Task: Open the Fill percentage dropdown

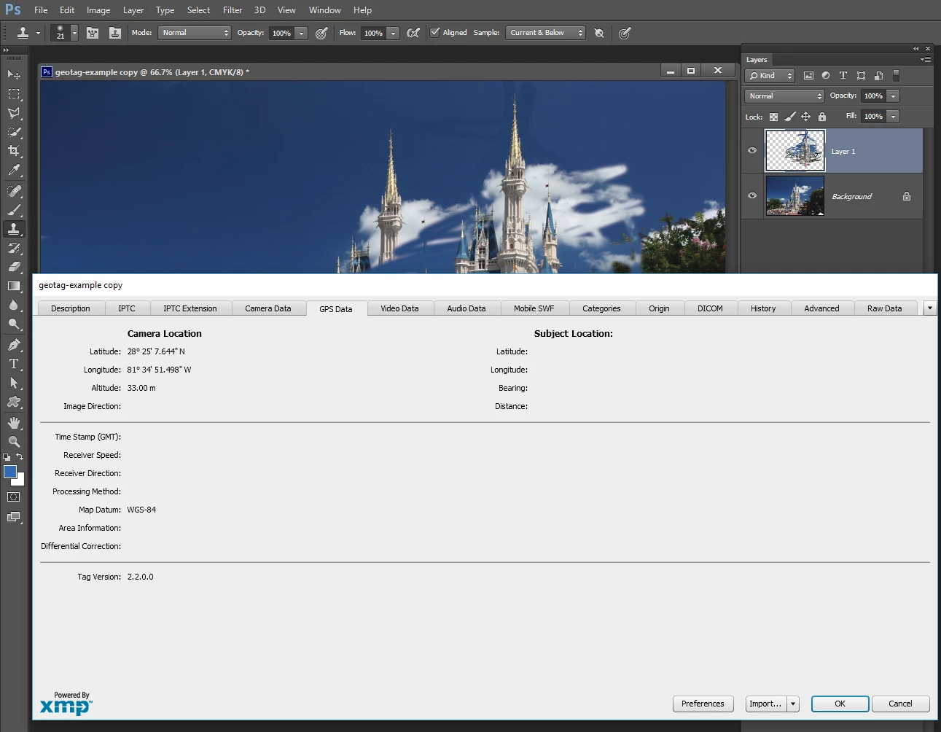Action: click(894, 117)
